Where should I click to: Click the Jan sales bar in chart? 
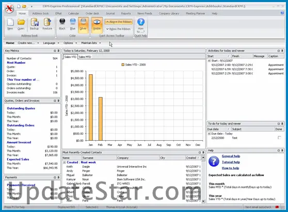coord(91,108)
